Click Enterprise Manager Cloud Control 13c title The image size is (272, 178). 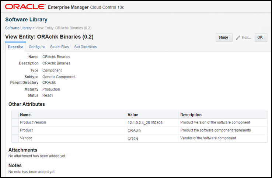pyautogui.click(x=86, y=7)
